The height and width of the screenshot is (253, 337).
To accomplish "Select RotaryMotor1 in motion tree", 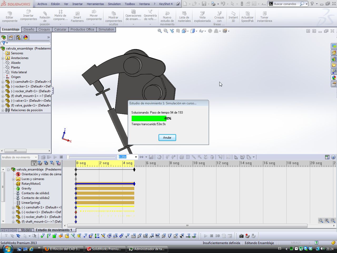I will pyautogui.click(x=31, y=184).
